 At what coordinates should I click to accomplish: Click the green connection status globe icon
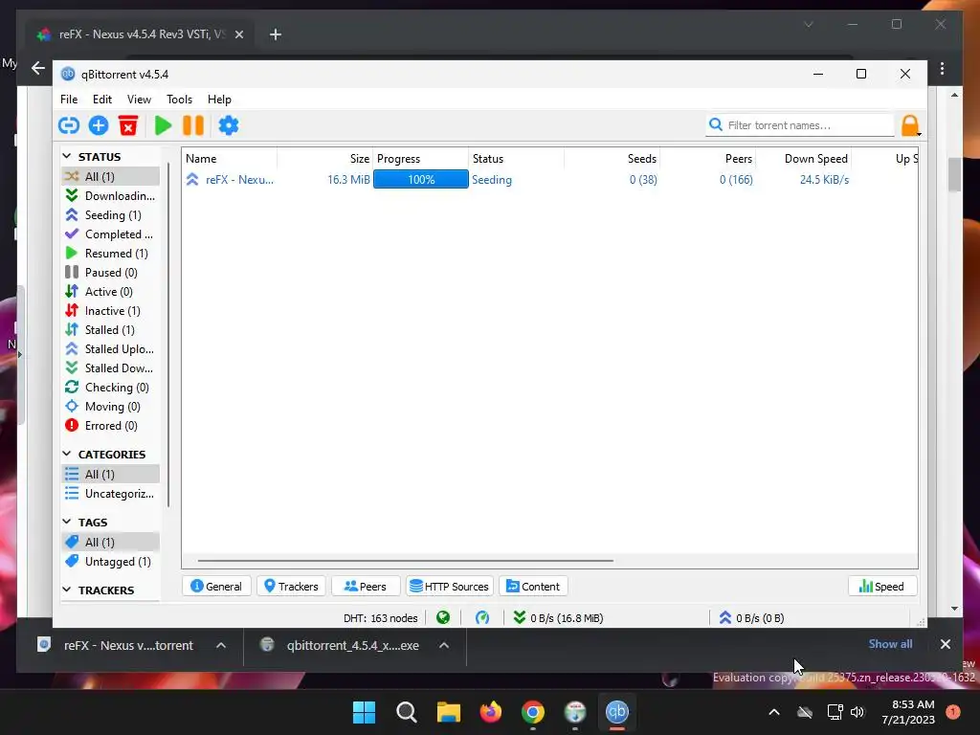[443, 618]
